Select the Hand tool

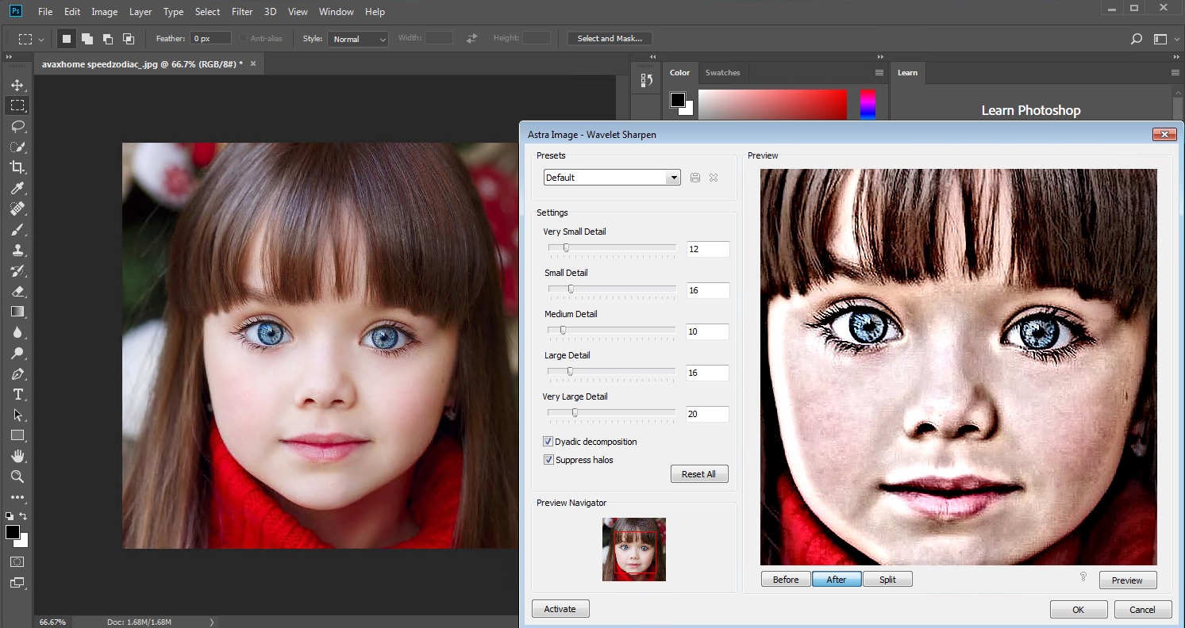coord(17,456)
